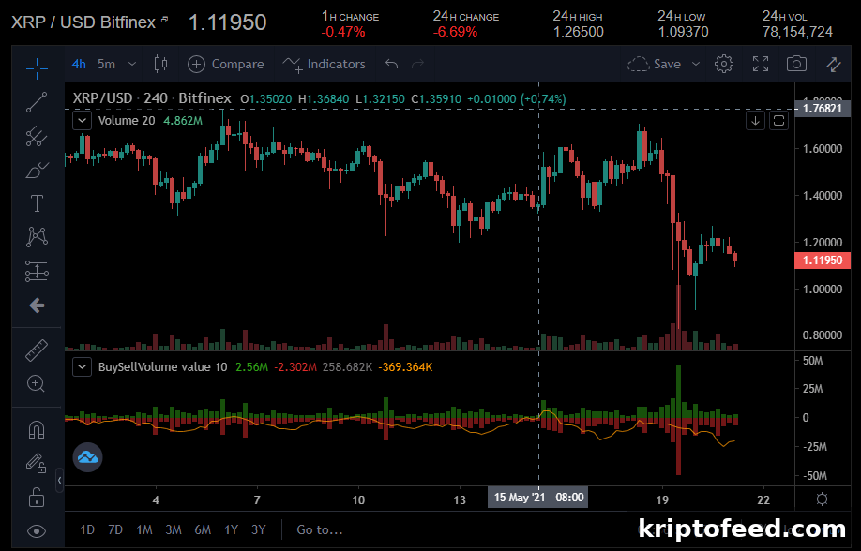Image resolution: width=861 pixels, height=551 pixels.
Task: Select the pitchfork tool
Action: point(37,136)
